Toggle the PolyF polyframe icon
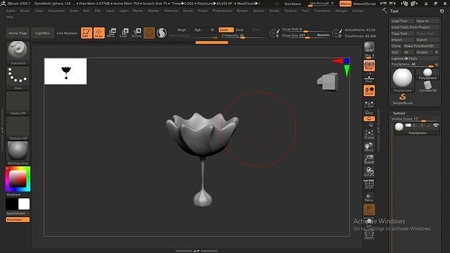Screen dimensions: 450x253 369,184
